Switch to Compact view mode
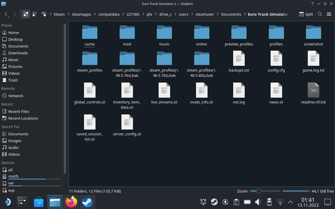This screenshot has height=209, width=335. pos(35,14)
